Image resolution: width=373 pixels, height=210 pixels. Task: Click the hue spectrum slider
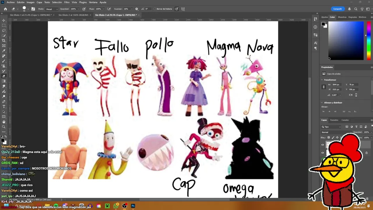(x=369, y=41)
